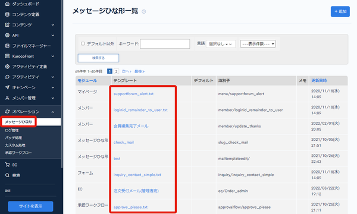Open ログ管理 submenu item
Screen dimensions: 357x214
pyautogui.click(x=12, y=130)
